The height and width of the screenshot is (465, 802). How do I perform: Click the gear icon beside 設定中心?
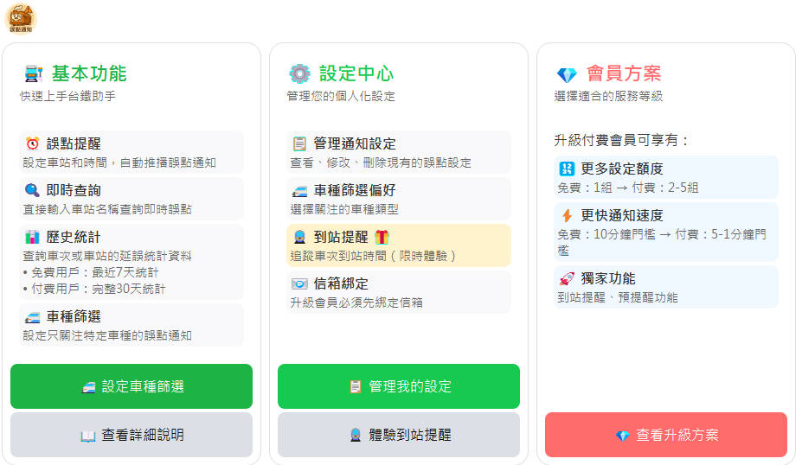[299, 73]
